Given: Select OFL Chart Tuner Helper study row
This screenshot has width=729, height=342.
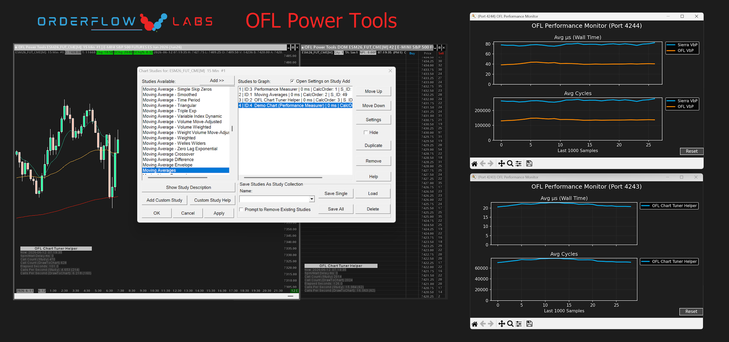Looking at the screenshot, I should tap(295, 100).
